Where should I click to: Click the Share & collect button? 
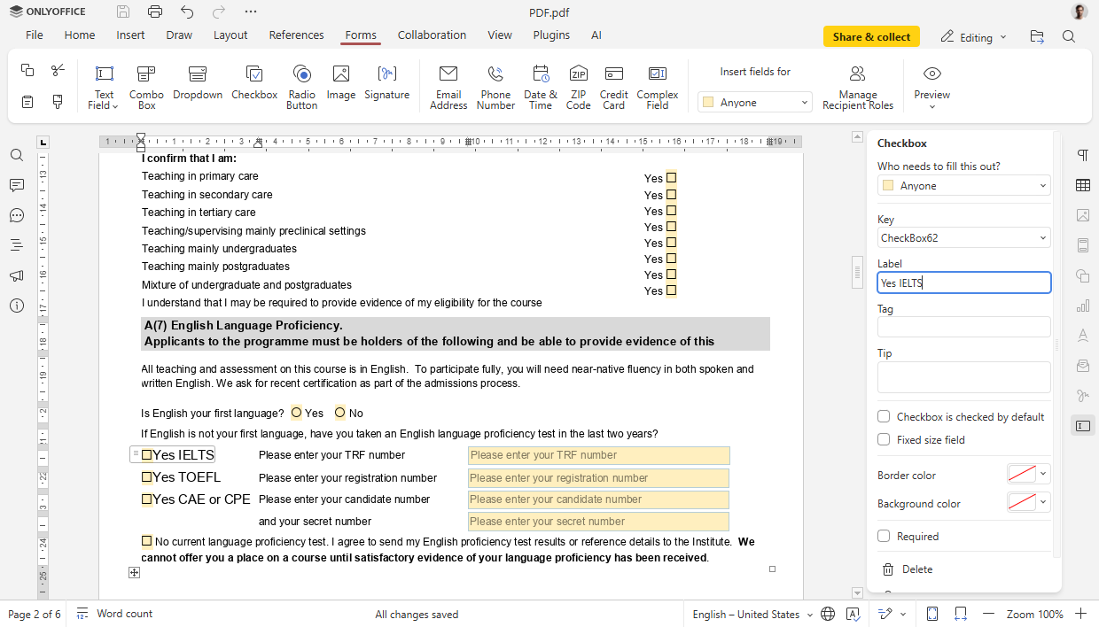point(871,36)
